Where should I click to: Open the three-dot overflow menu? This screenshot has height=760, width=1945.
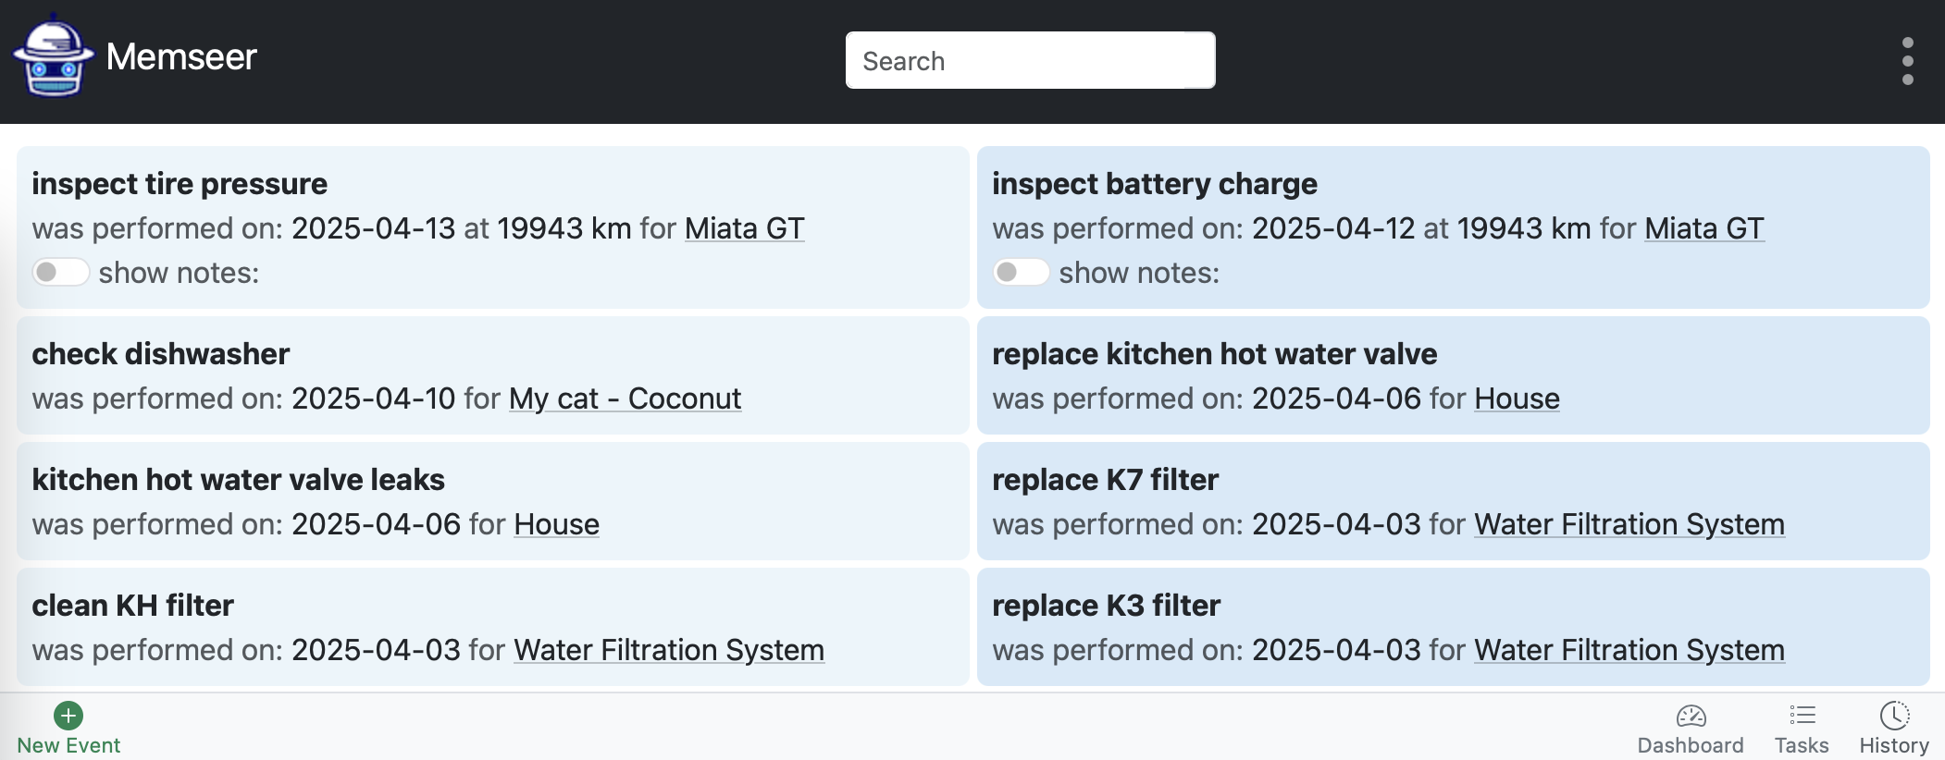1907,61
